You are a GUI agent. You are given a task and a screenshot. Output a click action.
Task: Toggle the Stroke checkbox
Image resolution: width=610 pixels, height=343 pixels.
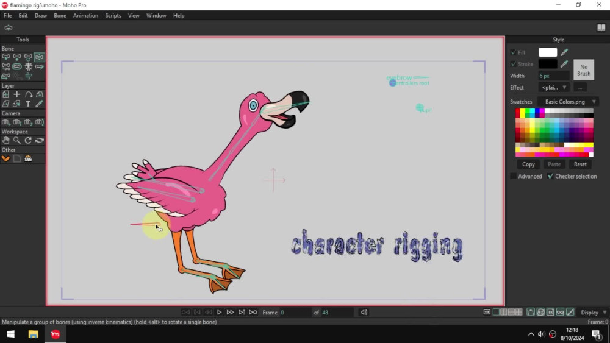[x=513, y=64]
